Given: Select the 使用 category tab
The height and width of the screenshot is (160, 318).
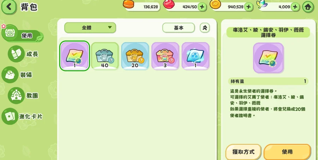Looking at the screenshot, I should pos(22,35).
